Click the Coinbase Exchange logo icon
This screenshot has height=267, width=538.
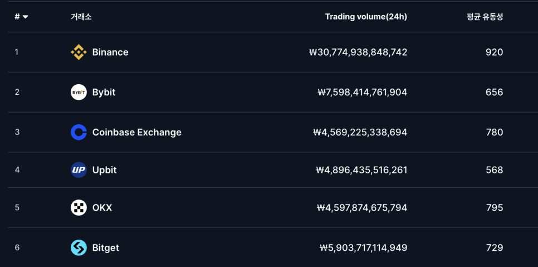point(79,132)
